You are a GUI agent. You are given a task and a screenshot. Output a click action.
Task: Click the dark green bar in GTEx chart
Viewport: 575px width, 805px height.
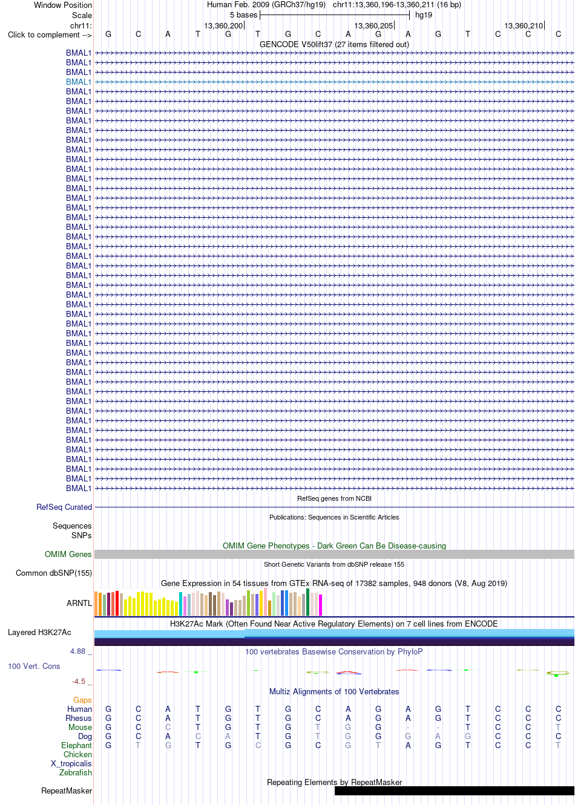[308, 602]
